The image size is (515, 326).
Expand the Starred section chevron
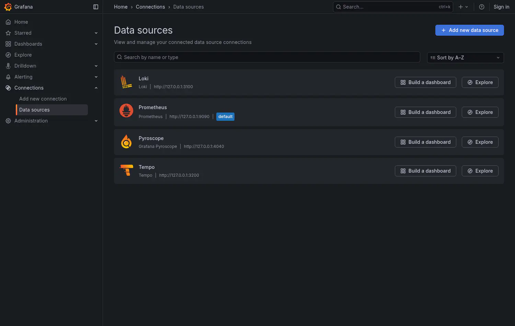[x=96, y=33]
